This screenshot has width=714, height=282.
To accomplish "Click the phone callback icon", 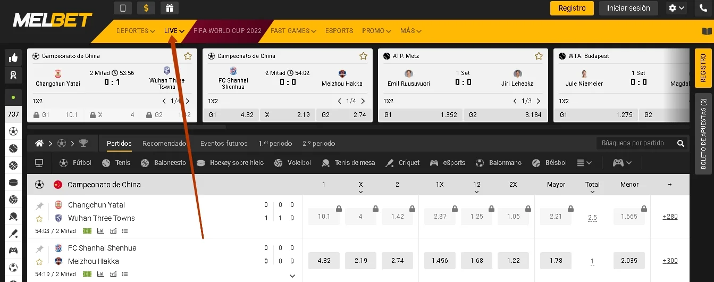I will pos(703,8).
